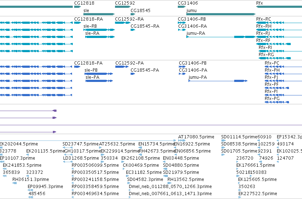Click transcript label Rfx-RG
Image resolution: width=302 pixels, height=199 pixels.
266,55
